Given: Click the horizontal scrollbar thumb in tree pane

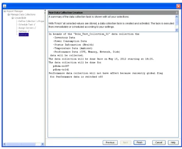Looking at the screenshot, I should [21, 144].
